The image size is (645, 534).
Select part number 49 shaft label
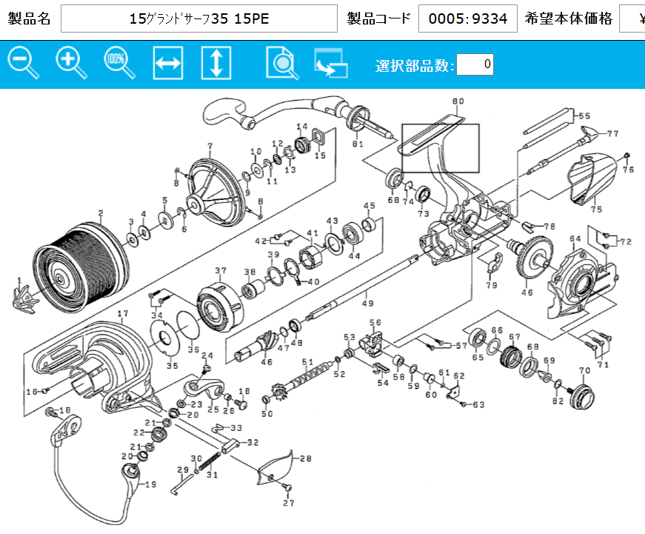pos(367,303)
